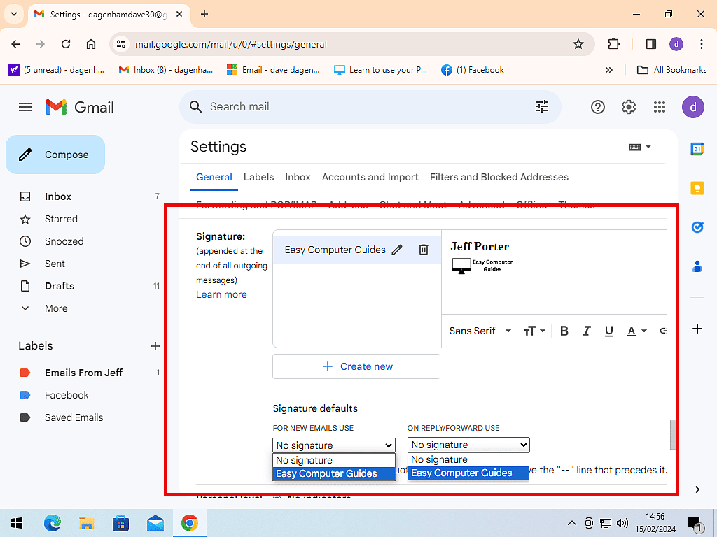Image resolution: width=717 pixels, height=537 pixels.
Task: Show search options in mail search
Action: coord(542,106)
